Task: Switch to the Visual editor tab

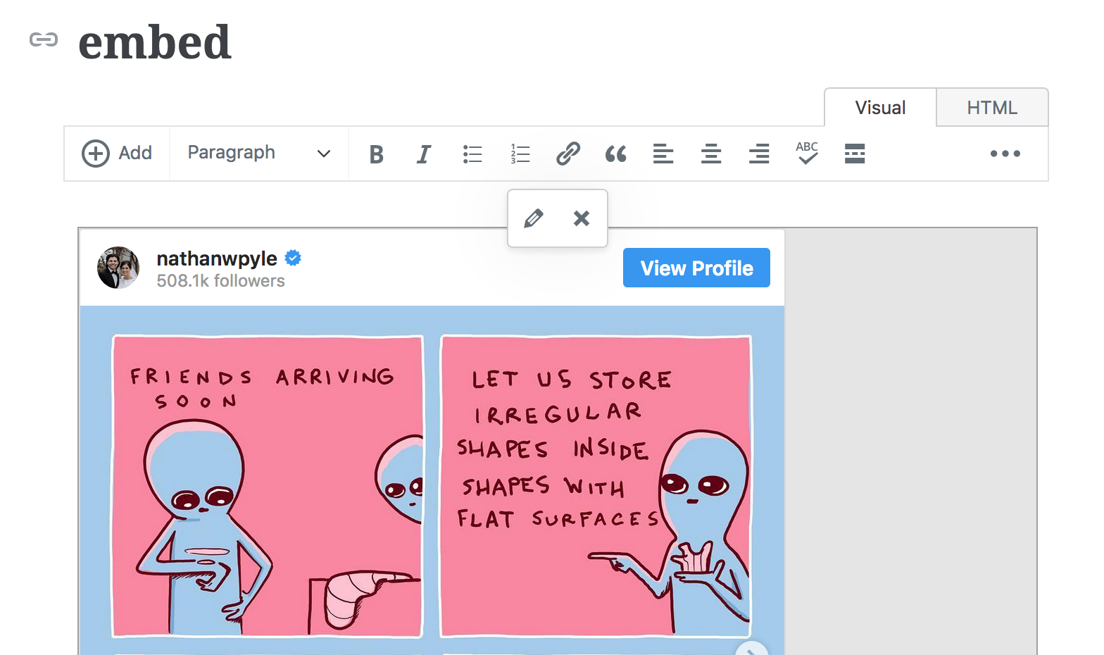Action: pyautogui.click(x=880, y=108)
